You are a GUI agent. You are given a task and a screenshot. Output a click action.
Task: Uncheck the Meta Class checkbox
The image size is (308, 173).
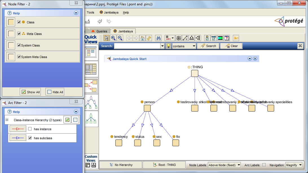[x=19, y=34]
